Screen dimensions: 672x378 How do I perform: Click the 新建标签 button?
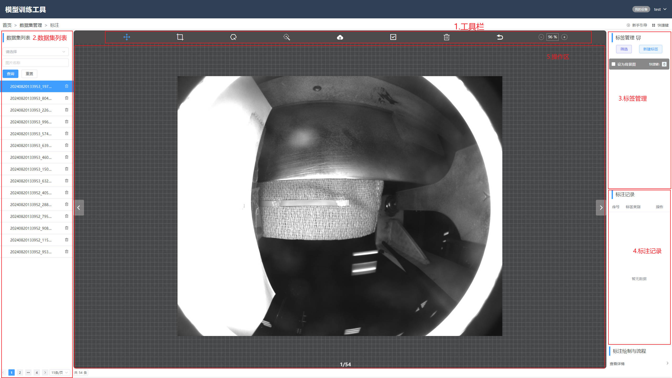click(x=650, y=49)
